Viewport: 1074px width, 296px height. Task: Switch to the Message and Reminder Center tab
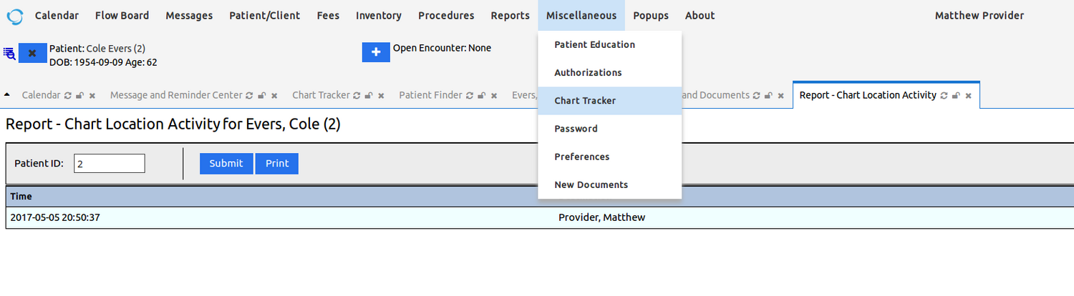coord(175,95)
